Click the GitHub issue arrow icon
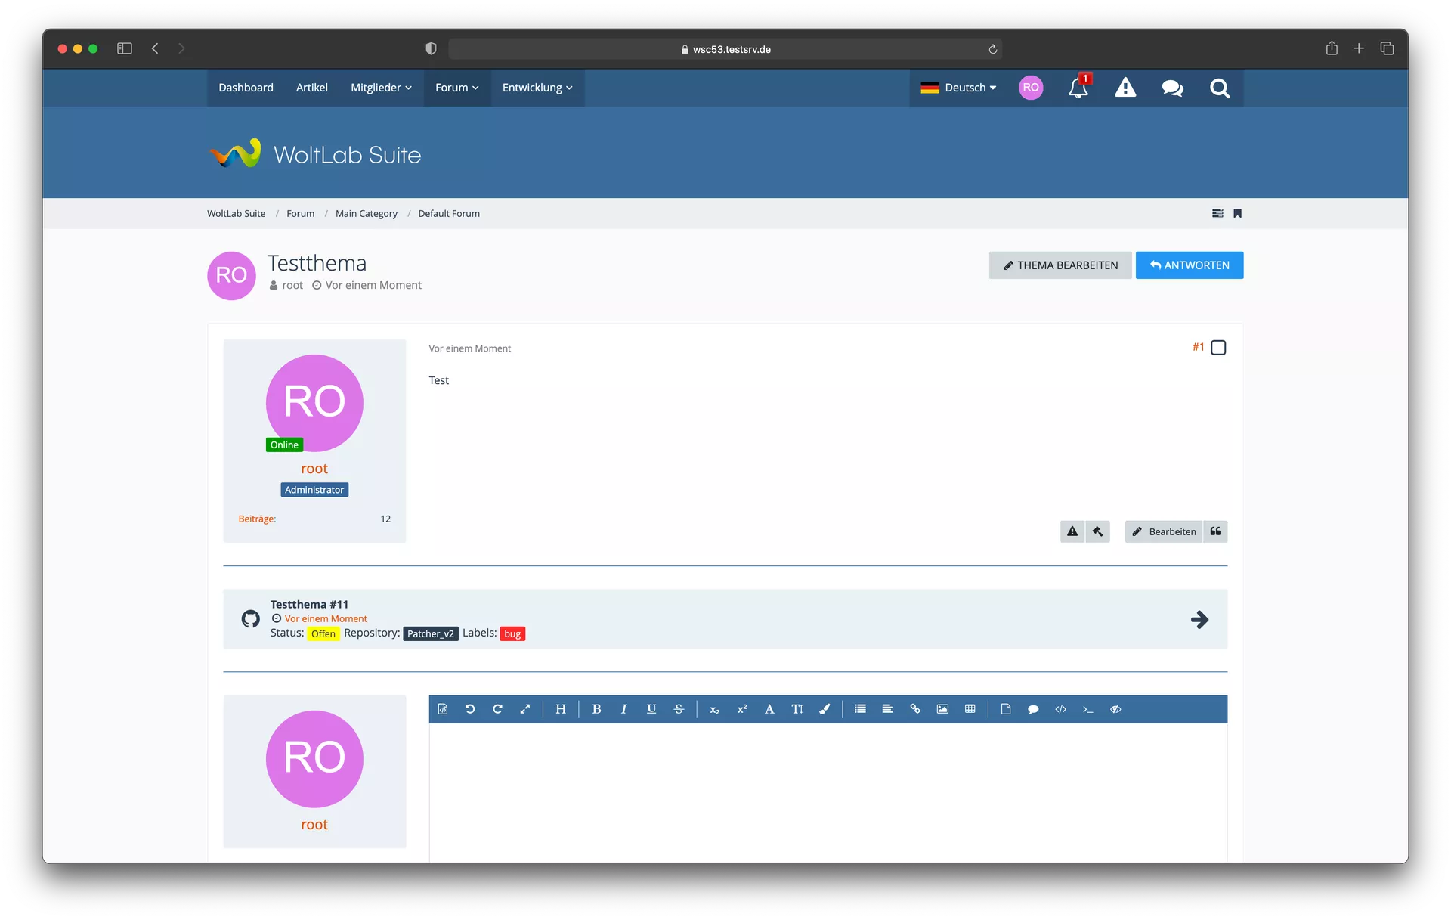 [1199, 620]
